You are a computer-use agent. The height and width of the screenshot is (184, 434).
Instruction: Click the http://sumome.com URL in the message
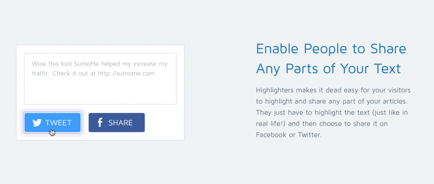(126, 73)
